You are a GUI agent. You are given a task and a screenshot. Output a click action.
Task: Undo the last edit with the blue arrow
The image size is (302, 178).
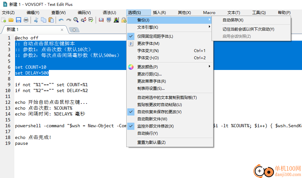[x=61, y=20]
